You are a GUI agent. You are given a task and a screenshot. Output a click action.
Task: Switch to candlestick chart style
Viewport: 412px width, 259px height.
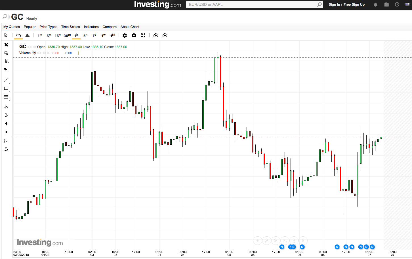click(x=18, y=35)
